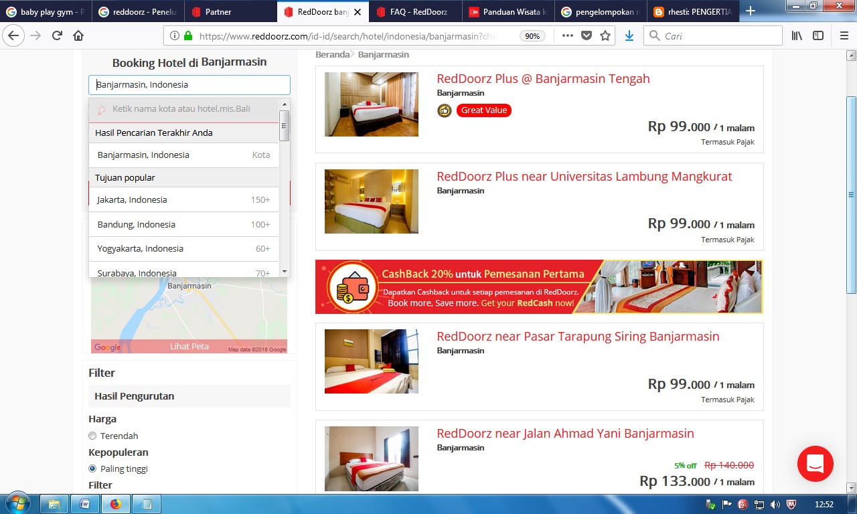857x514 pixels.
Task: Click Beranda breadcrumb link
Action: [333, 55]
